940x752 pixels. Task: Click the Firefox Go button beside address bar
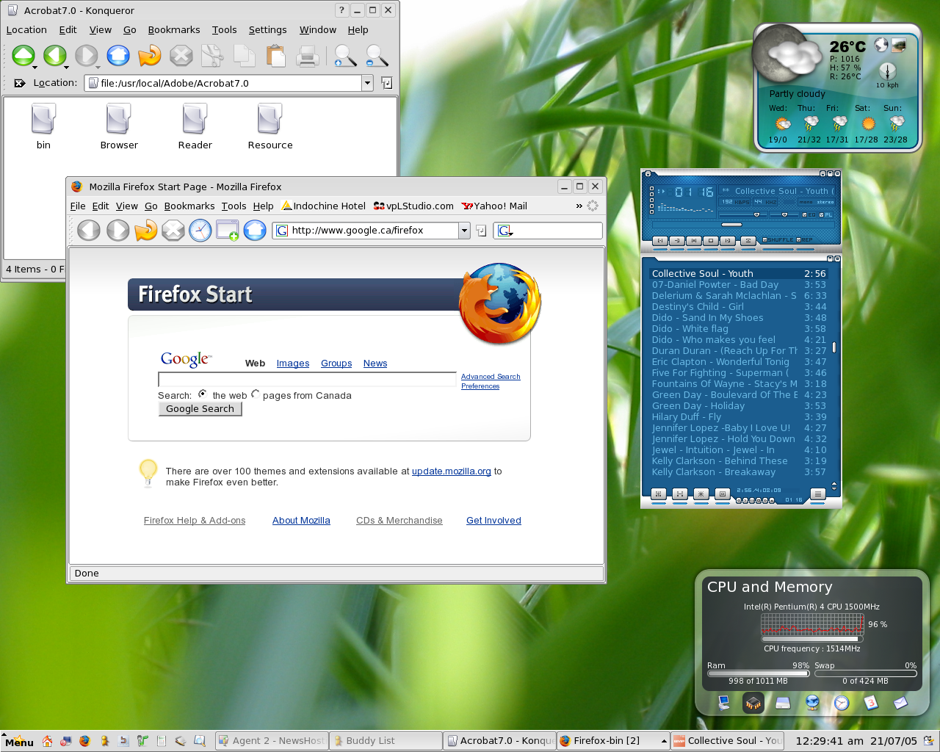point(481,231)
